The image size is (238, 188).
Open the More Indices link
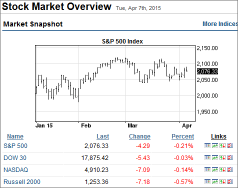(x=220, y=24)
